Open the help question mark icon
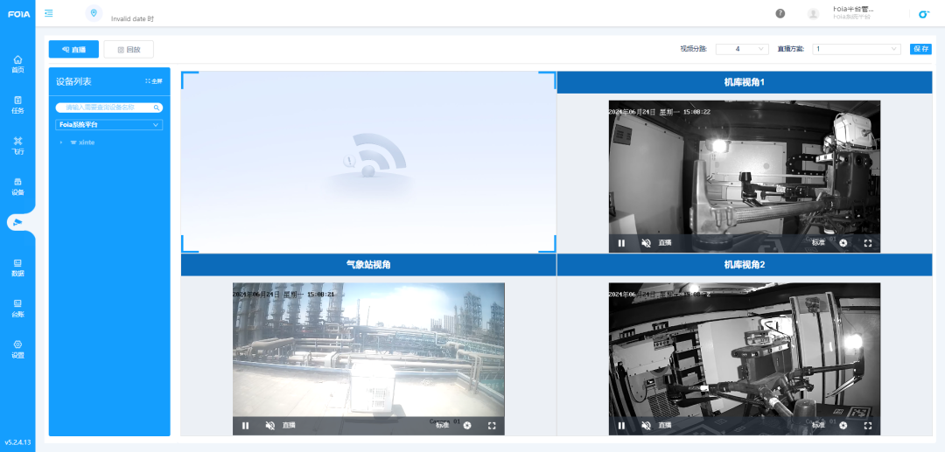 pos(780,13)
